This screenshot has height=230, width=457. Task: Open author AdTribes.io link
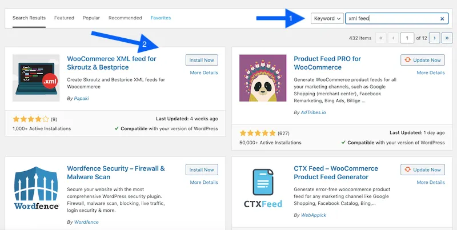click(x=313, y=112)
